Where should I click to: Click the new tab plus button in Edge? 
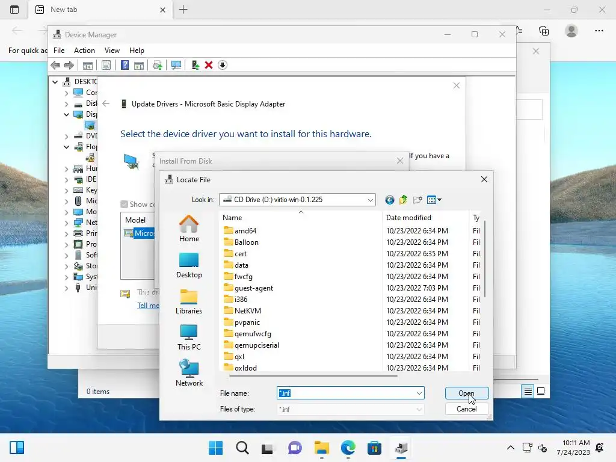[x=183, y=10]
